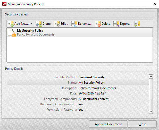Screen dimensions: 159x130
Task: Click the All document content value
Action: [94, 99]
